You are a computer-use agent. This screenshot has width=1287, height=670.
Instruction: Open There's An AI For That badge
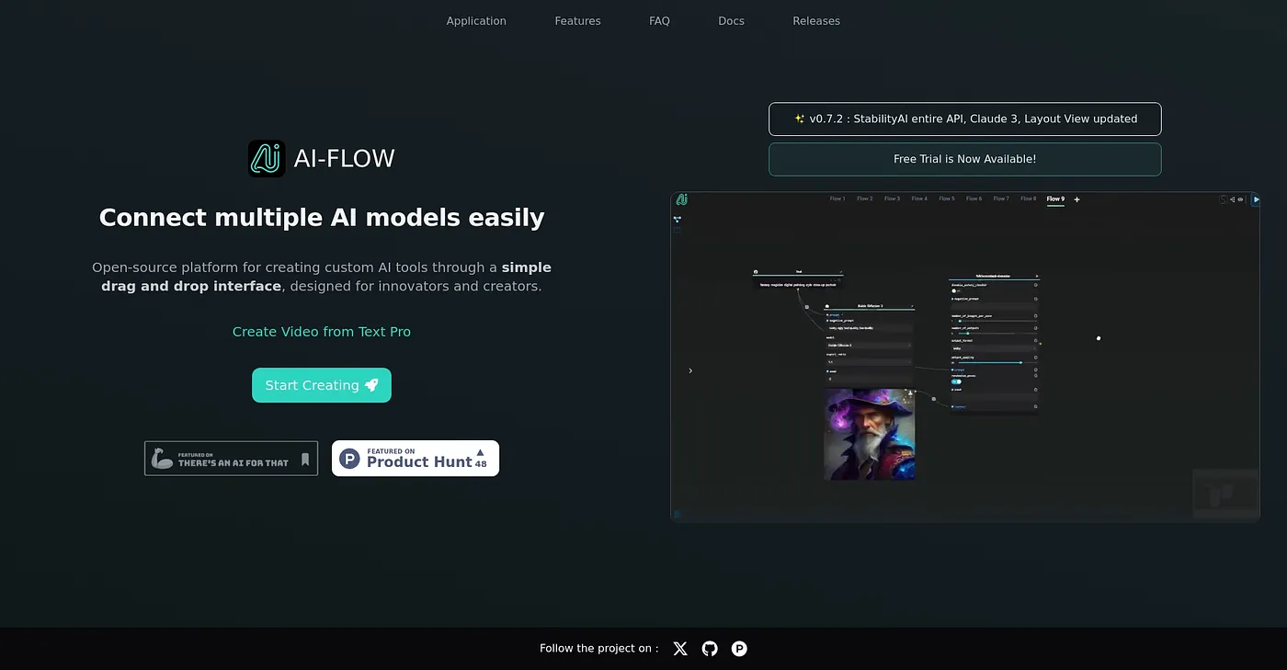coord(231,459)
